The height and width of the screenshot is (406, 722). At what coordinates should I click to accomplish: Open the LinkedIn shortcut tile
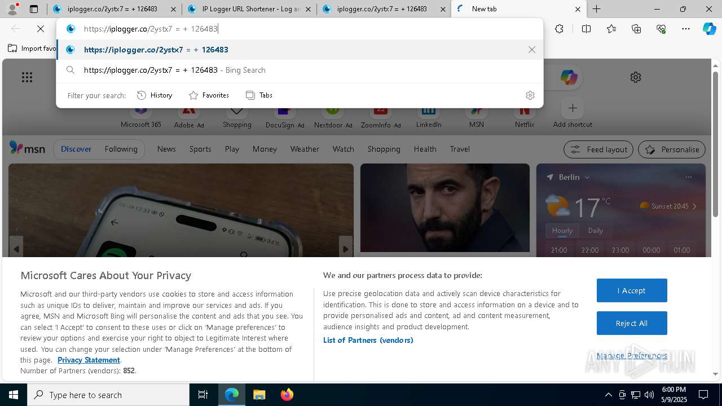tap(429, 117)
